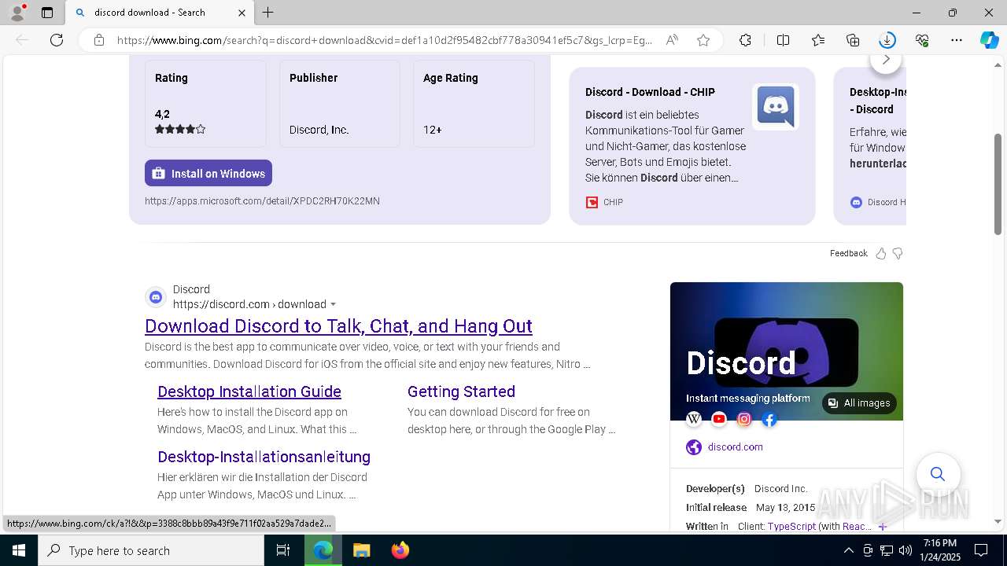Open File Explorer from taskbar
The image size is (1007, 566).
click(361, 550)
